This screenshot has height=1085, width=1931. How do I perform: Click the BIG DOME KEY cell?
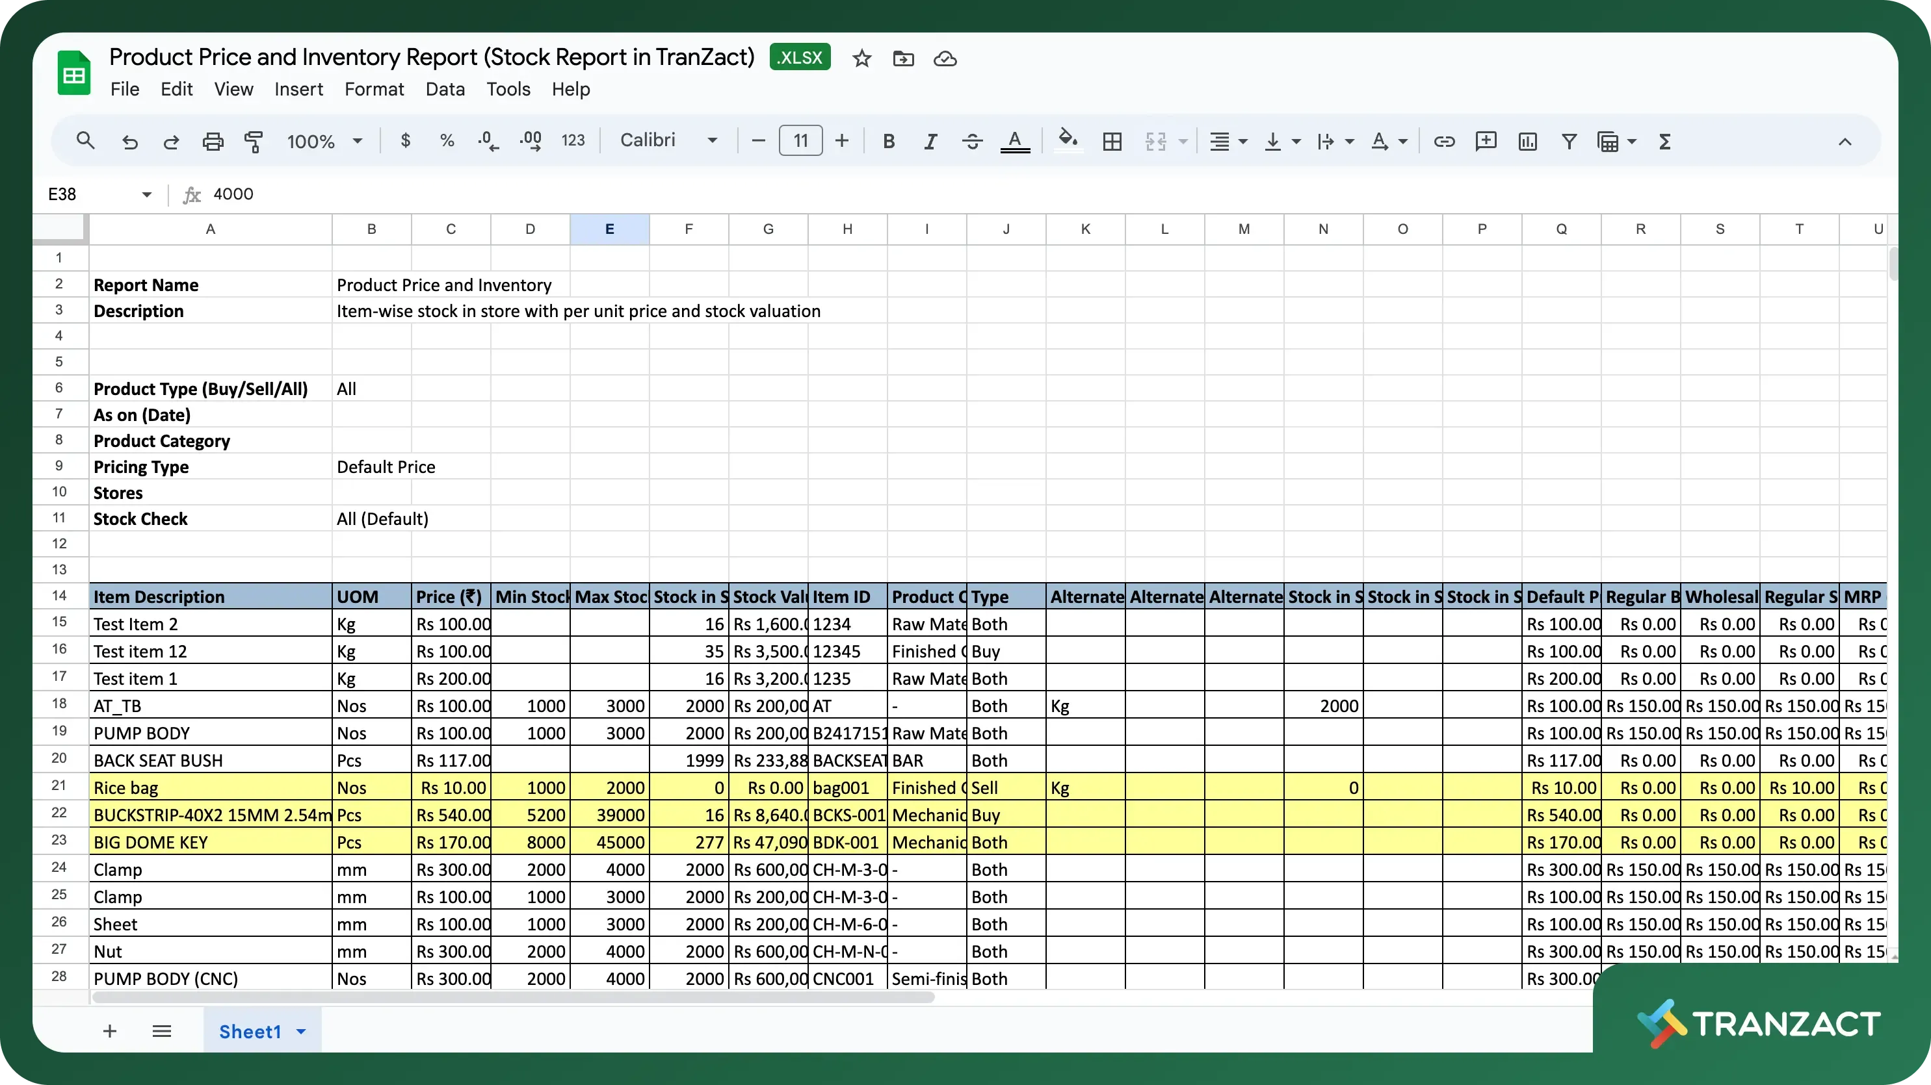(x=211, y=842)
